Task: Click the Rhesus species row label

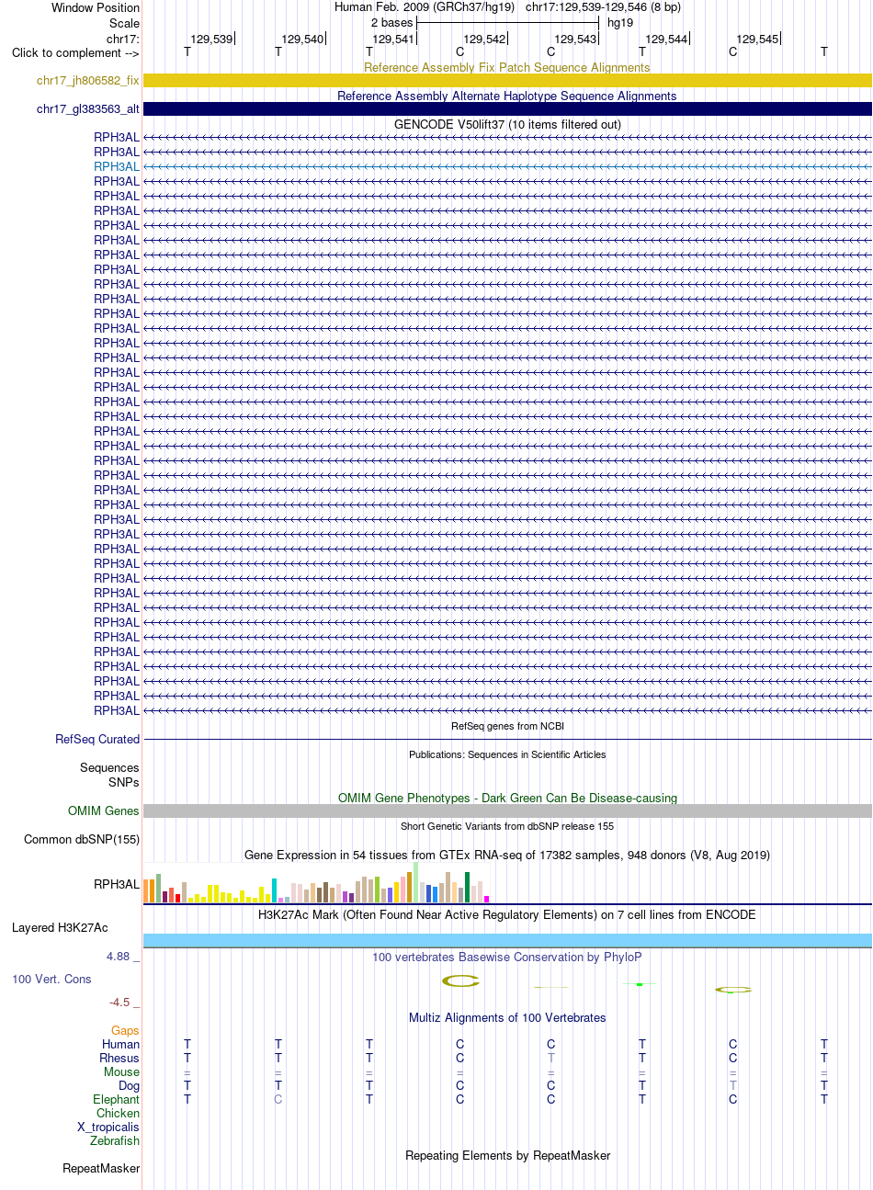Action: coord(119,1059)
